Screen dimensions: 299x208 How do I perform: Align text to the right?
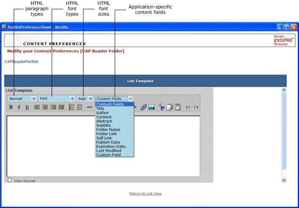tap(53, 107)
